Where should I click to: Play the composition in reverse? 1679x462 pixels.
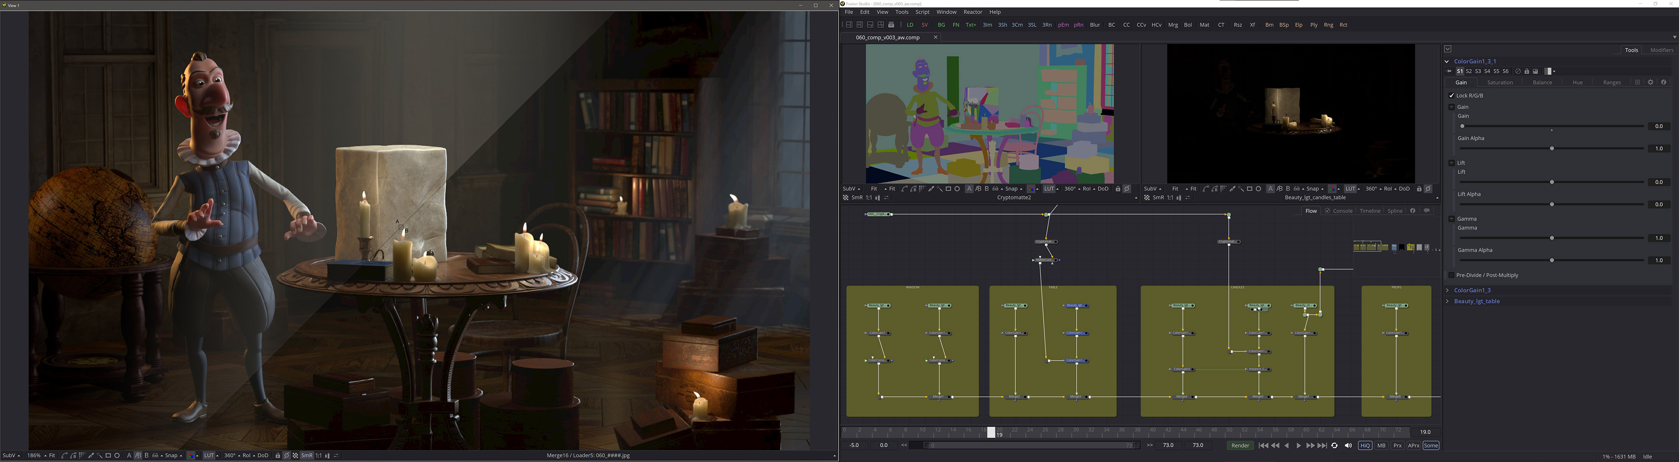[x=1287, y=446]
